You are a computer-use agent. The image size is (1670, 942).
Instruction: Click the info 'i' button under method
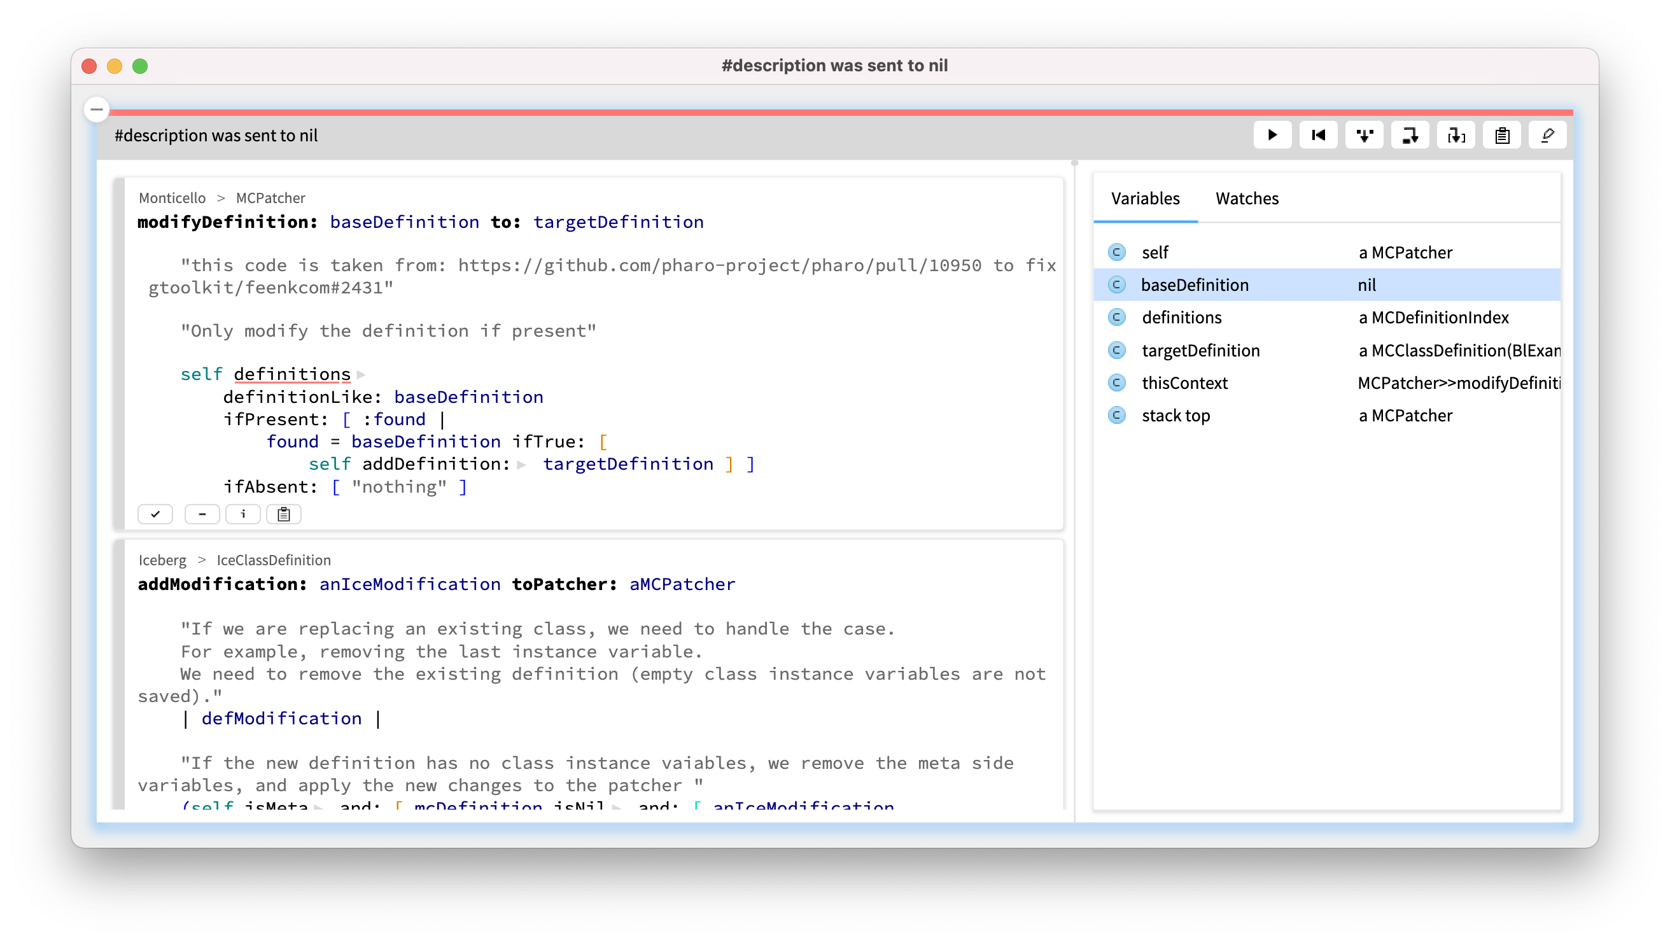[243, 514]
